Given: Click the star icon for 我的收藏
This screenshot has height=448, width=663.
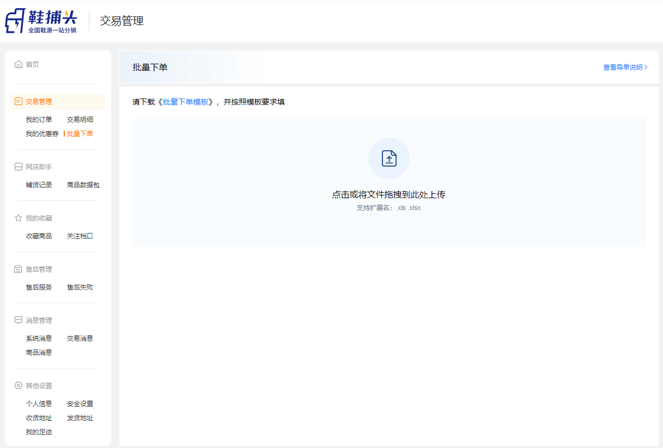Looking at the screenshot, I should click(19, 218).
